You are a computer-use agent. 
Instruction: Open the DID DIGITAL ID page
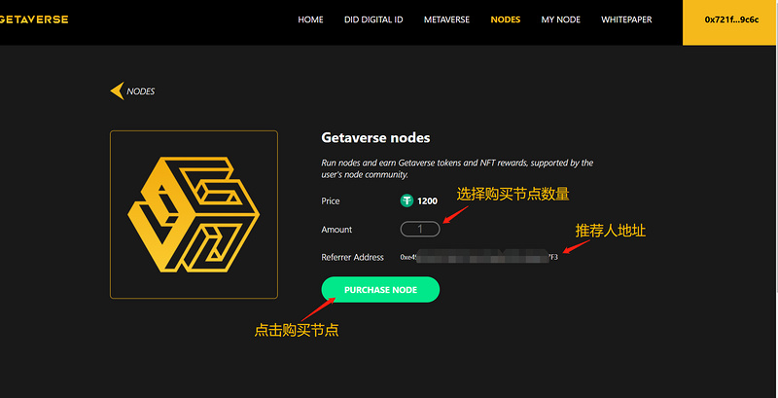tap(373, 19)
